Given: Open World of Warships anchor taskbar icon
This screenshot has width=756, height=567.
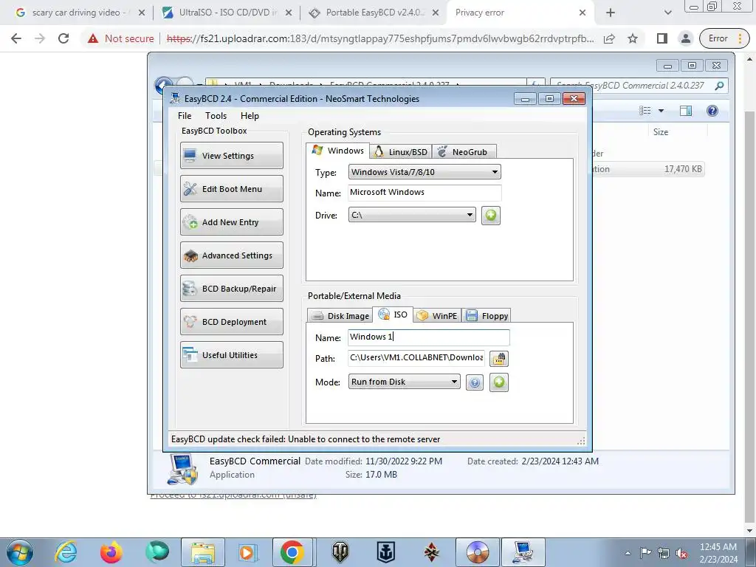Looking at the screenshot, I should pos(385,552).
